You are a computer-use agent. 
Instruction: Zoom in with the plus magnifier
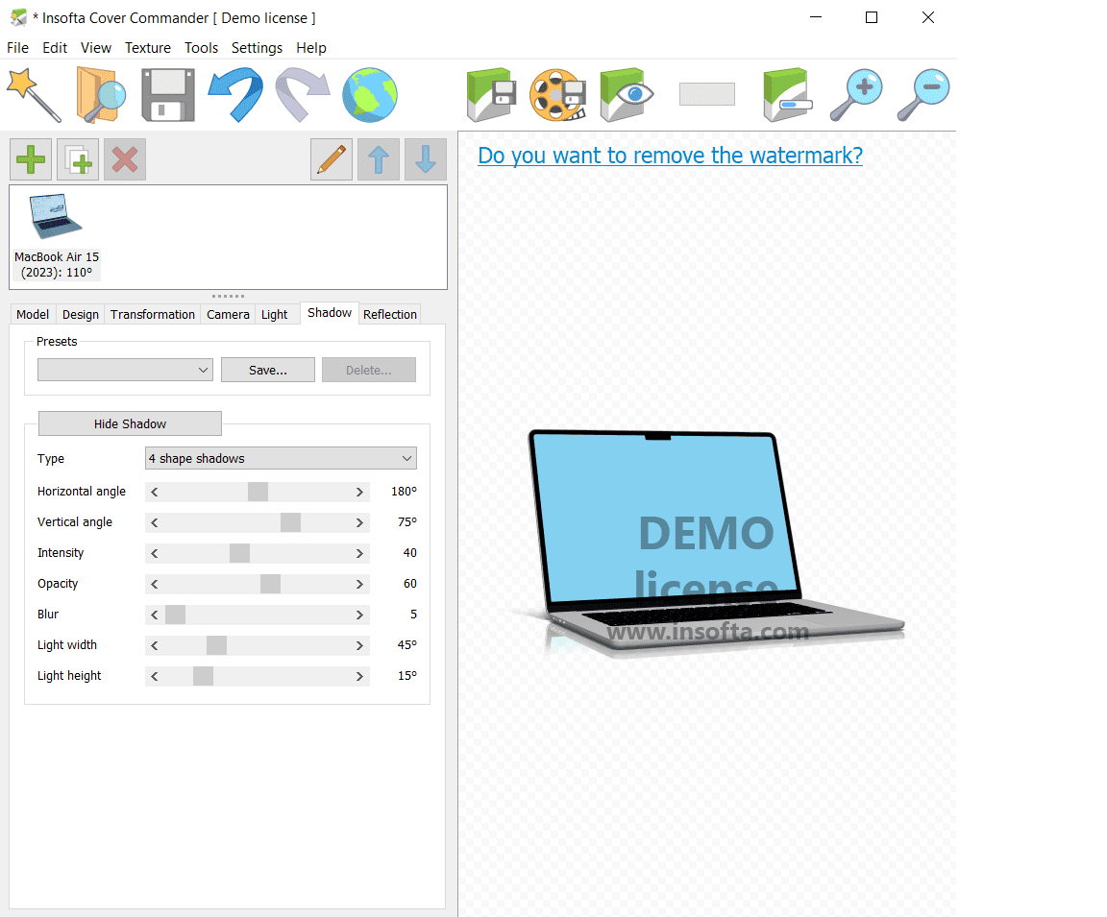855,94
